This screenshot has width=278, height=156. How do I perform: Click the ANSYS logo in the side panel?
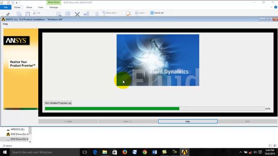click(17, 40)
